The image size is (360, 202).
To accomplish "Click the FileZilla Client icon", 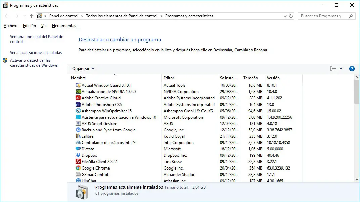I will point(78,162).
